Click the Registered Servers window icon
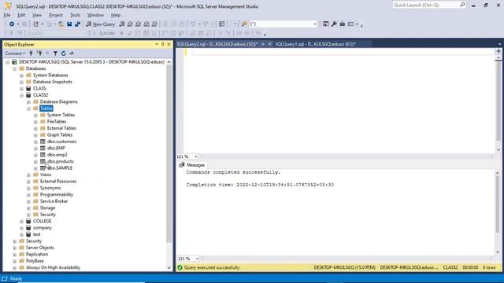 pos(325,24)
